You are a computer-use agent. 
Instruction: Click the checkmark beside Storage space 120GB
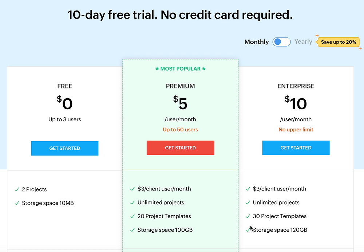click(248, 230)
